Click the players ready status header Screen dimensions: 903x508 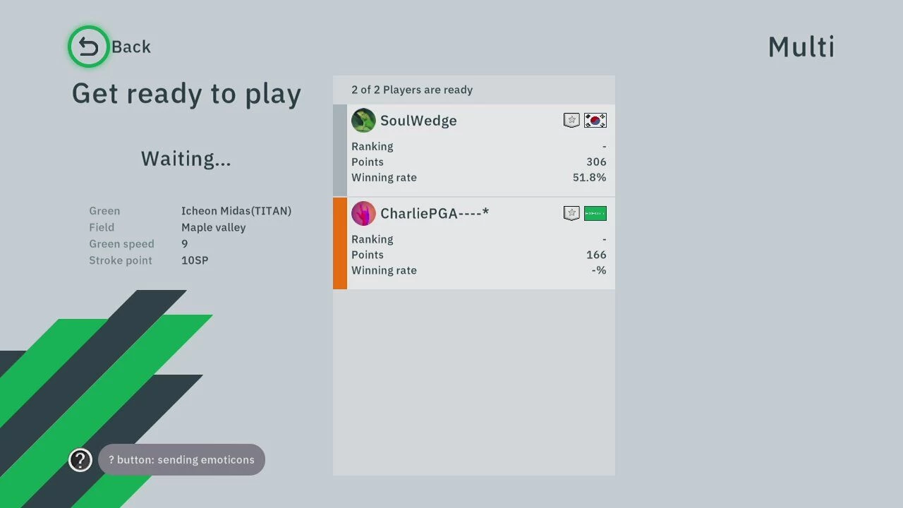click(x=412, y=90)
